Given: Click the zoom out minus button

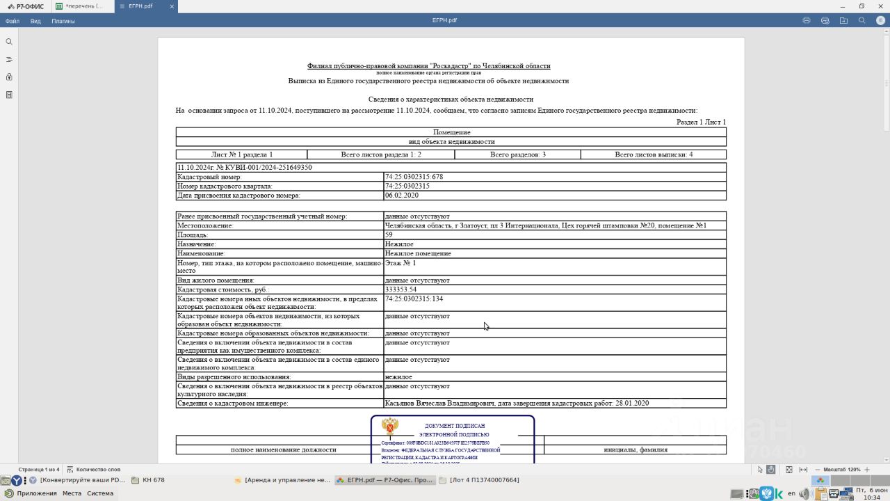Looking at the screenshot, I should (x=817, y=470).
